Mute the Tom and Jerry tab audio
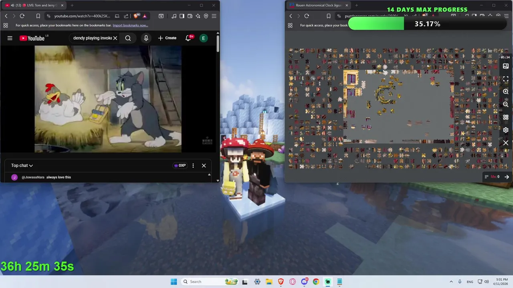Image resolution: width=513 pixels, height=288 pixels. click(12, 5)
